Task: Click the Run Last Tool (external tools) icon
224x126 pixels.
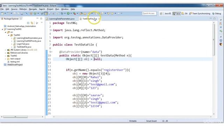Action: (74, 13)
